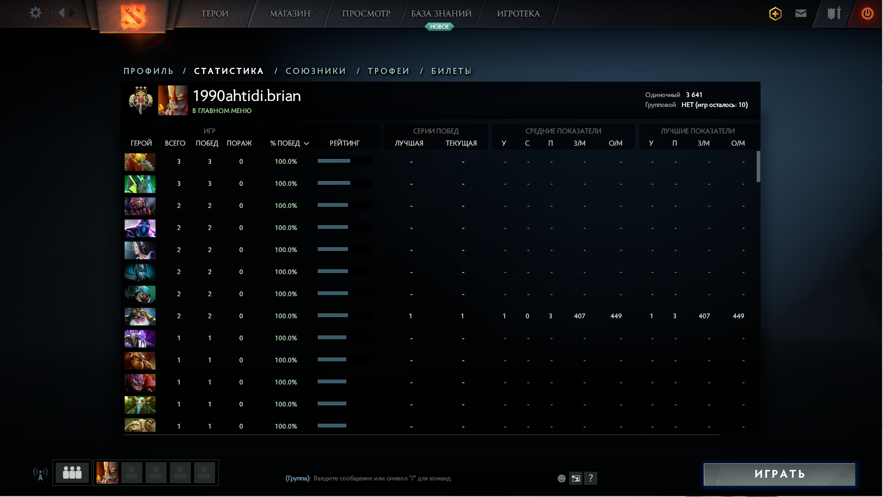Toggle the voice broadcast icon bottom-left

[39, 472]
